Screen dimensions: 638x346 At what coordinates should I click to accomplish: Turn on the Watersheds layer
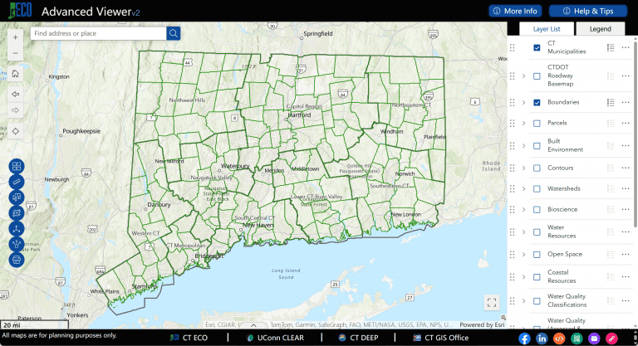(537, 188)
